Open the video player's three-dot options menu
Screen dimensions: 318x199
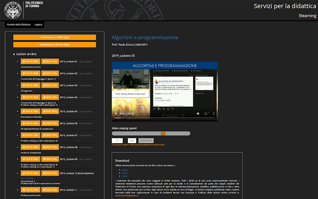213,113
